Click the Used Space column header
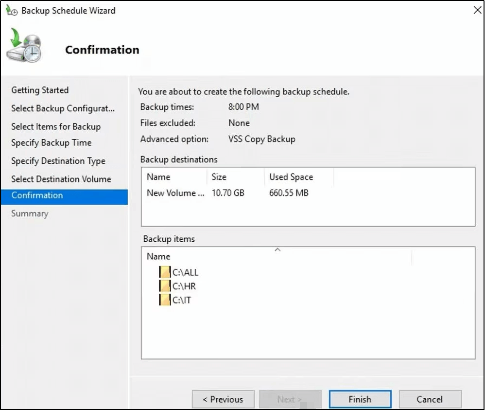 tap(291, 177)
